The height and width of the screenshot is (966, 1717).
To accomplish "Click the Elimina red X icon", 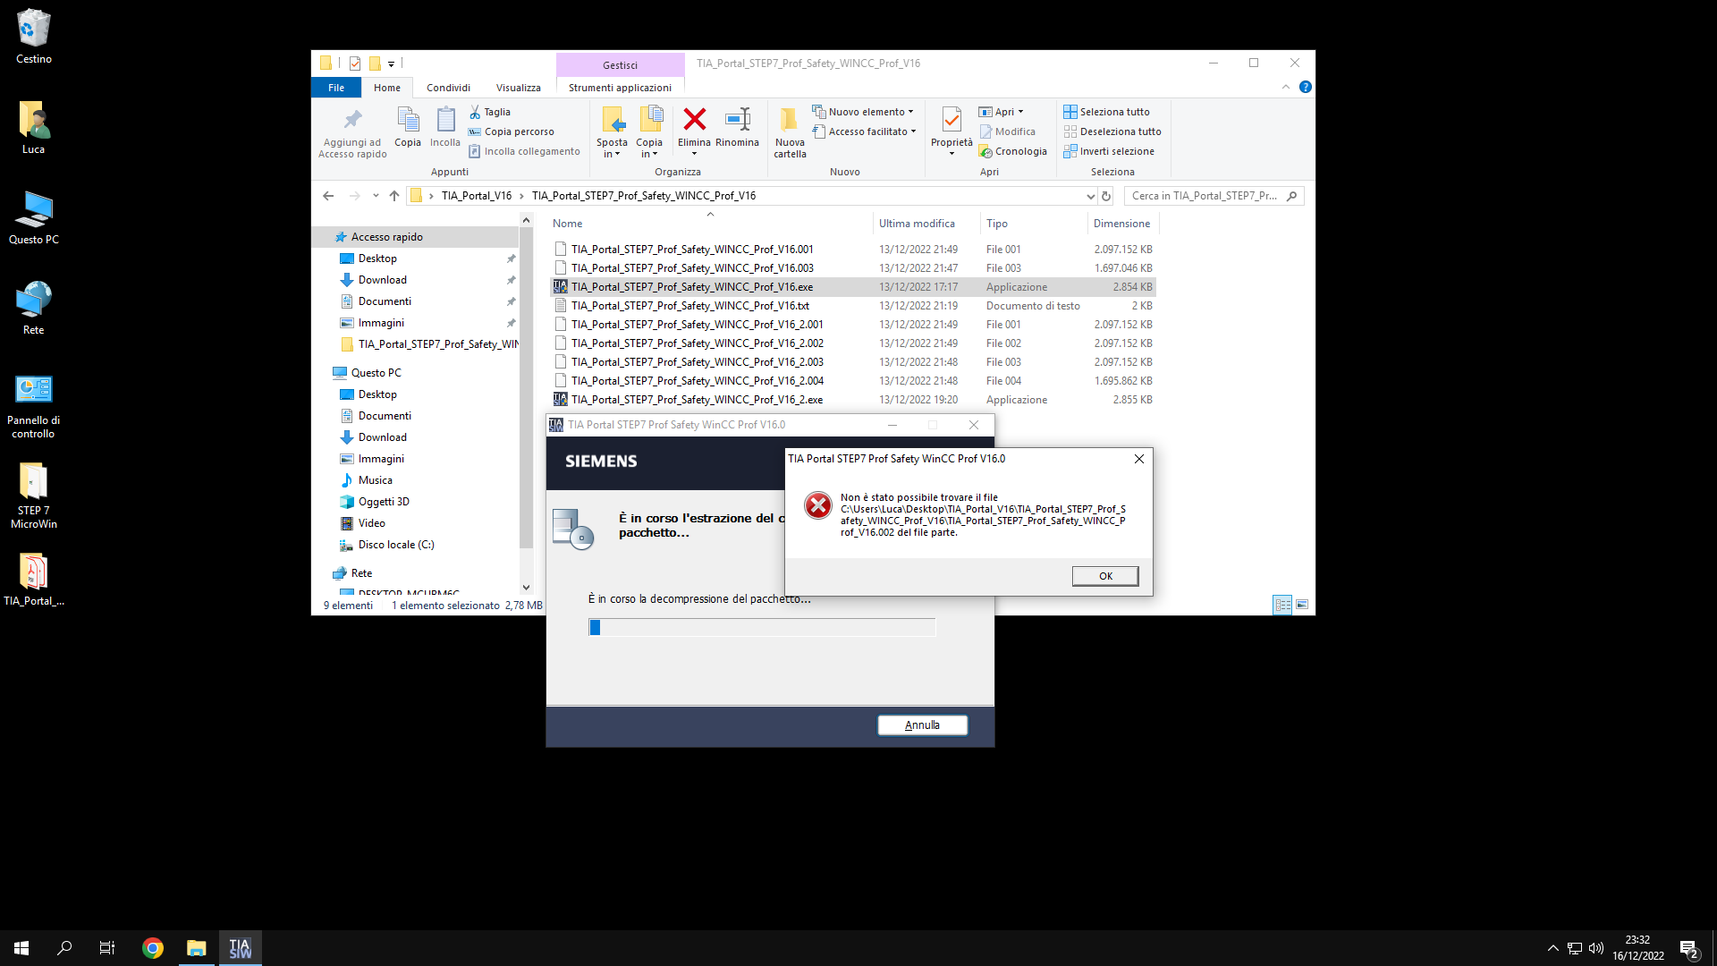I will [x=694, y=119].
